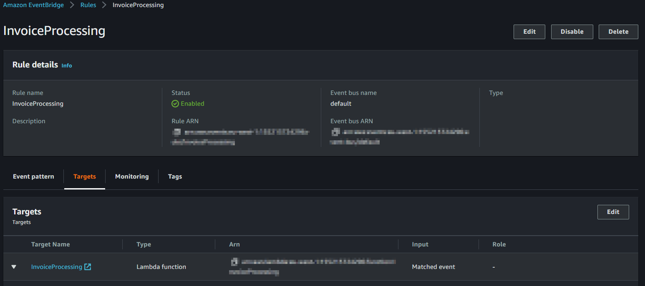The height and width of the screenshot is (286, 645).
Task: Click the Edit button beside Disable
Action: click(x=529, y=32)
